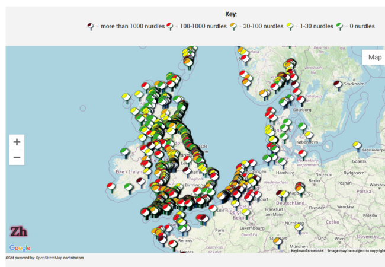
Task: Click the zoom out minus button
Action: [17, 157]
